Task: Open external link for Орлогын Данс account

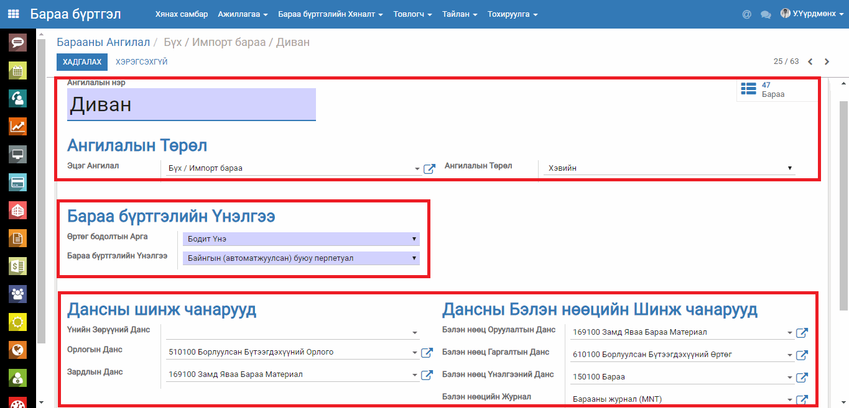Action: 427,353
